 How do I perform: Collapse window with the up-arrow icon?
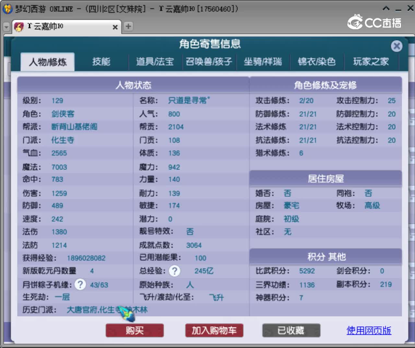click(x=386, y=8)
